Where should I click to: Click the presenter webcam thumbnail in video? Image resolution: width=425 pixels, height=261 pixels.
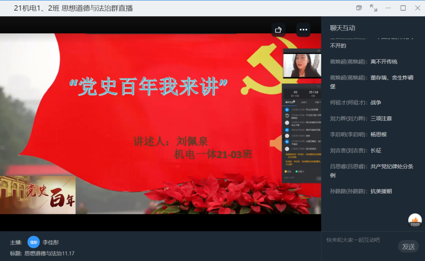tap(302, 65)
